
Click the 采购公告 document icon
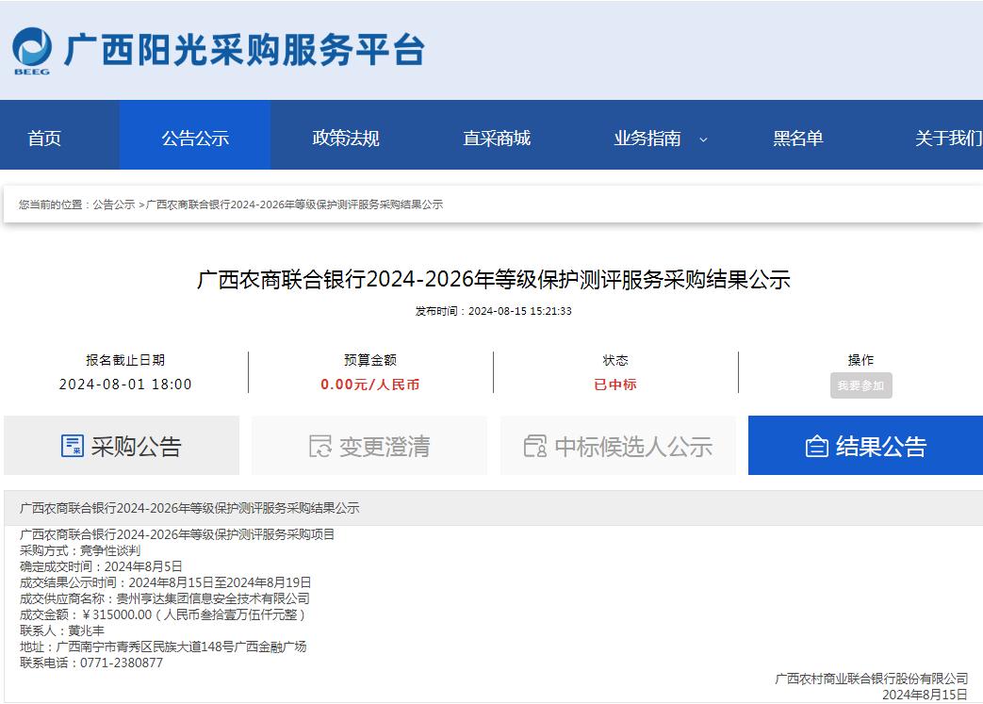72,446
